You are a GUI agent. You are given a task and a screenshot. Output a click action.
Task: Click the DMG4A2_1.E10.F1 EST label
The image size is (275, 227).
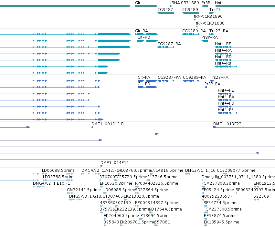52,183
